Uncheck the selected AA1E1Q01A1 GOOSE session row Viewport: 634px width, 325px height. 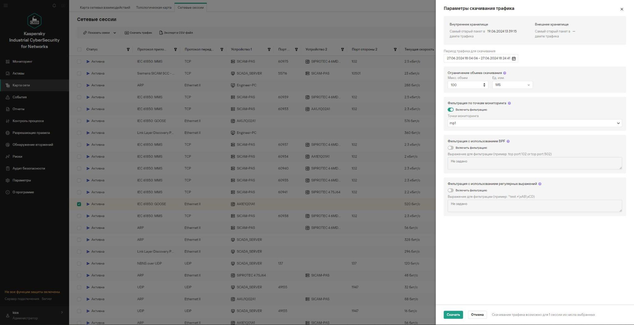point(79,204)
